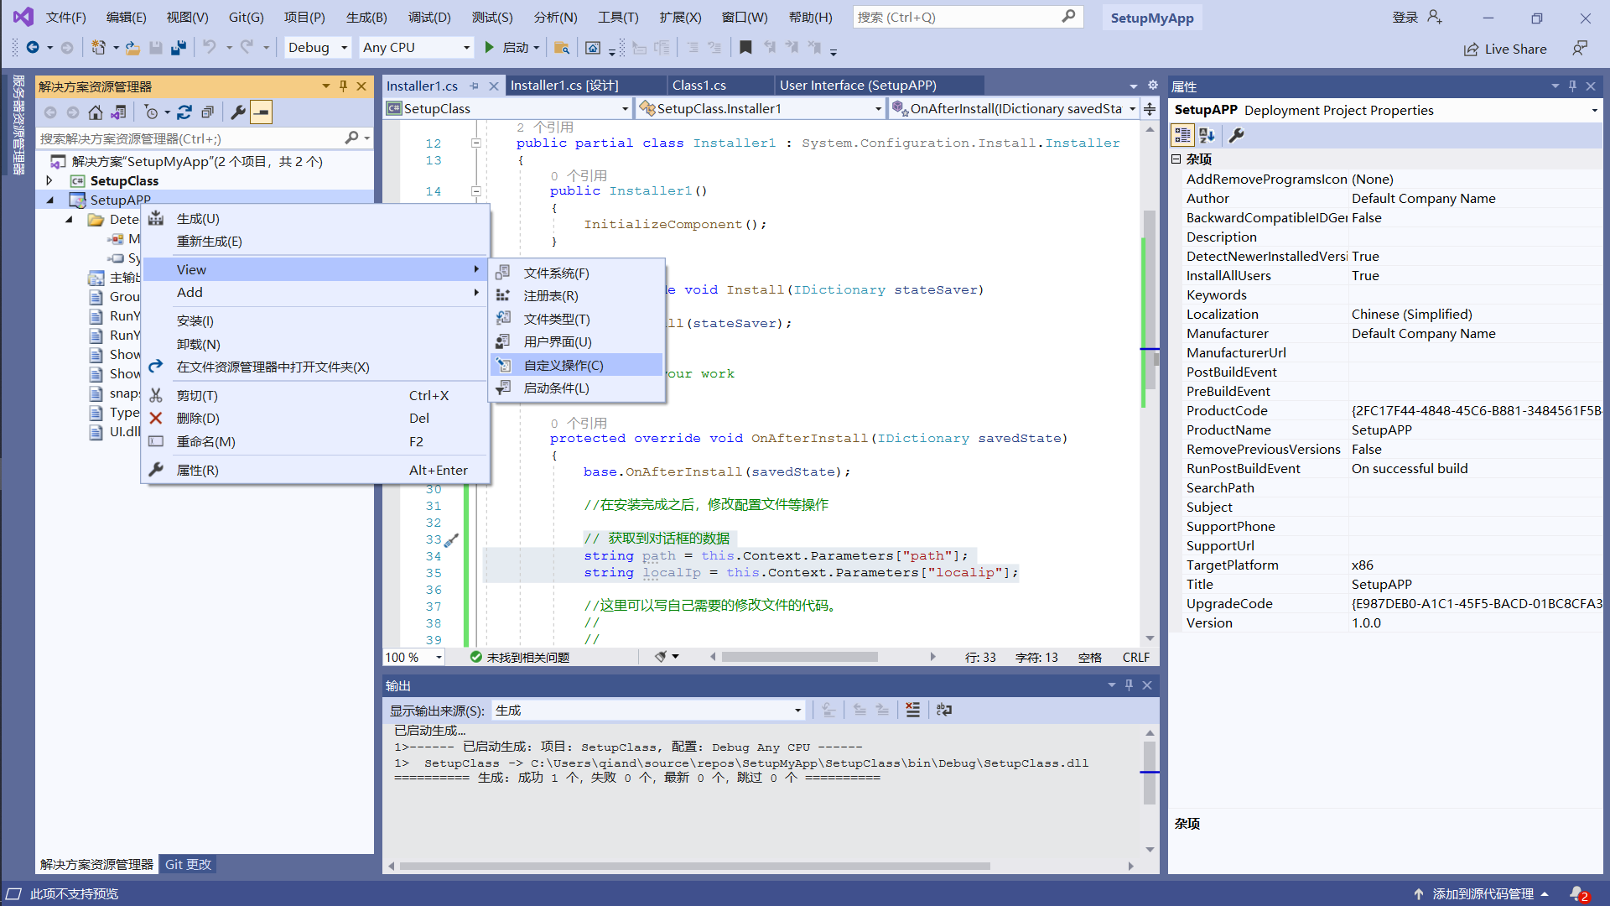The width and height of the screenshot is (1610, 906).
Task: Click the Solution Explorer Home icon
Action: click(96, 112)
